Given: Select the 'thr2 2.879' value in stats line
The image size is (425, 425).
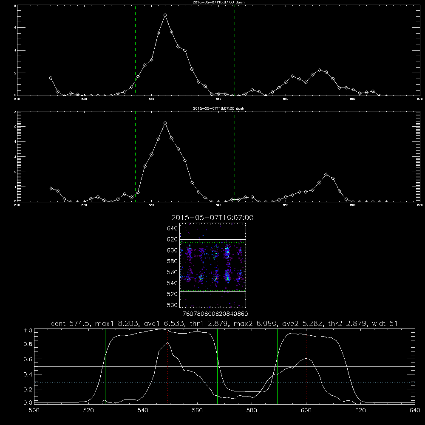Looking at the screenshot, I should click(x=347, y=323).
